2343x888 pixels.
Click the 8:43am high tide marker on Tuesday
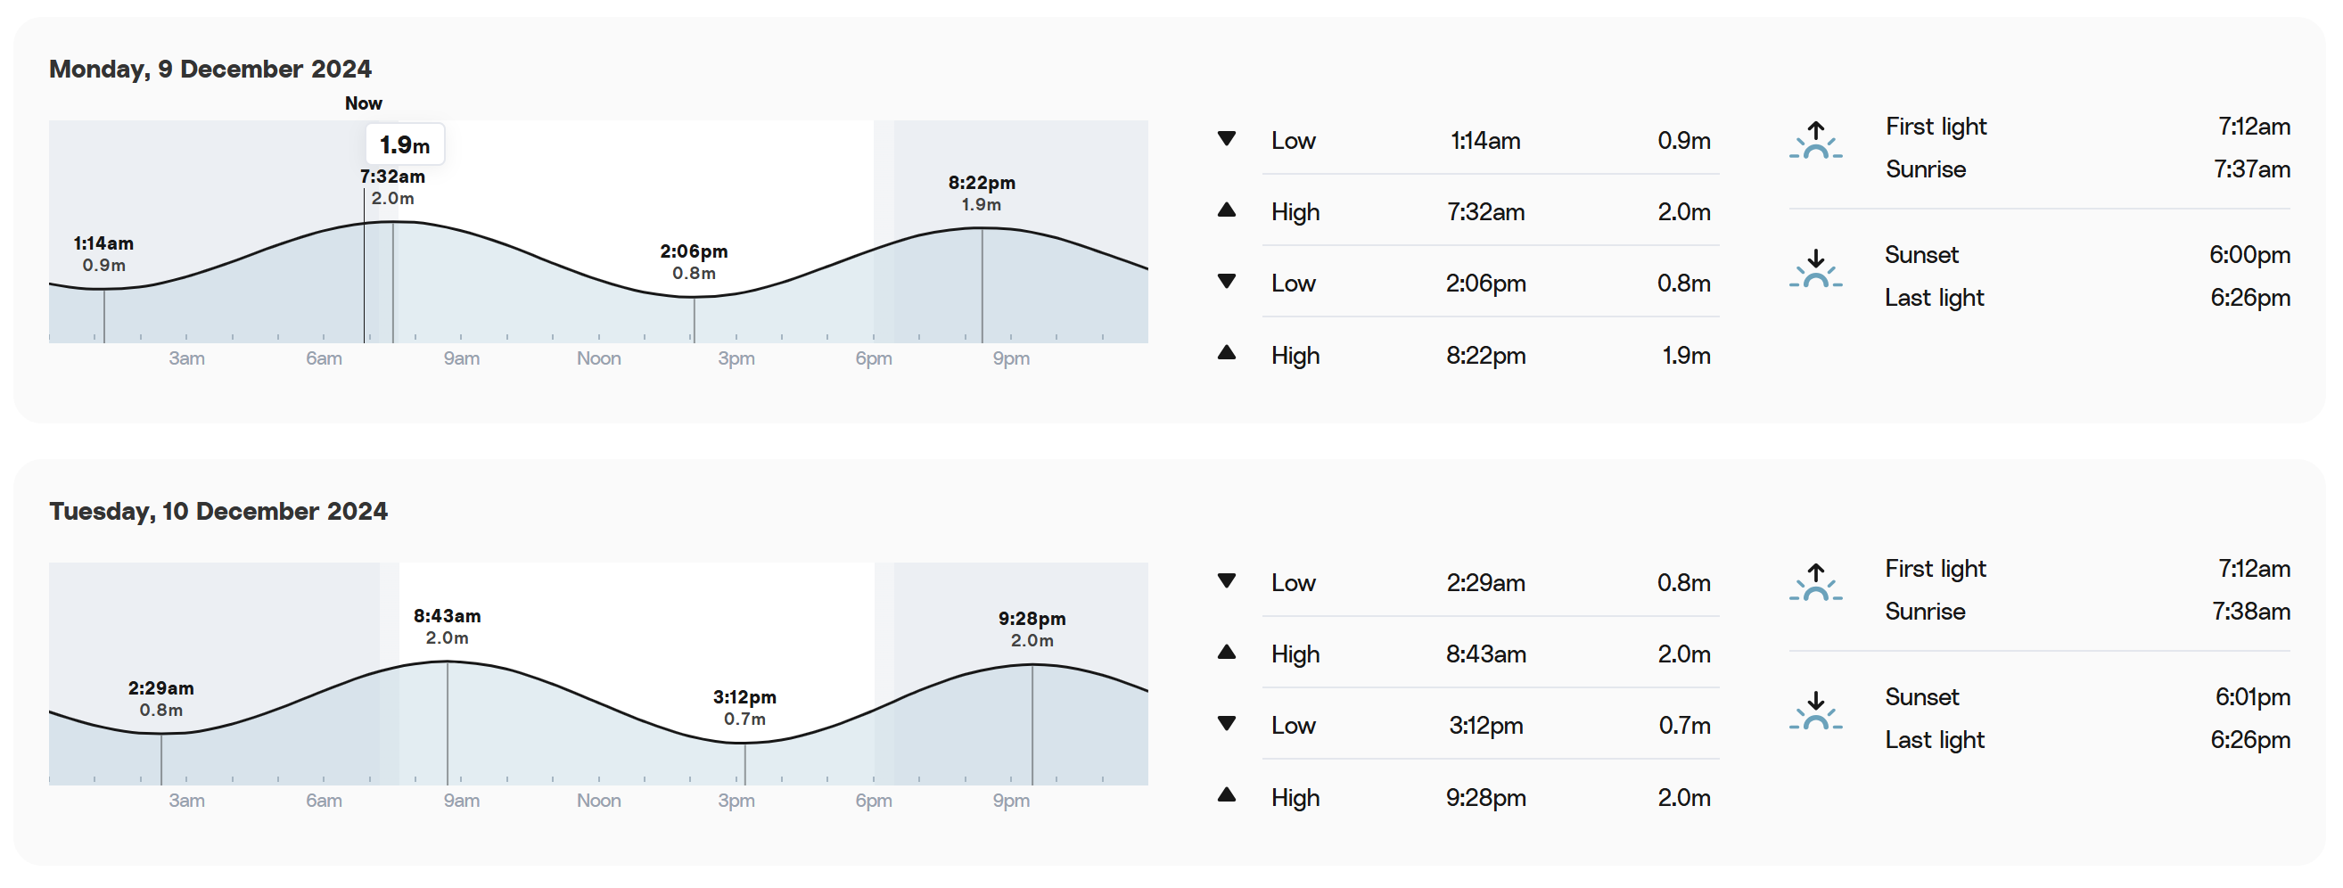click(x=447, y=626)
